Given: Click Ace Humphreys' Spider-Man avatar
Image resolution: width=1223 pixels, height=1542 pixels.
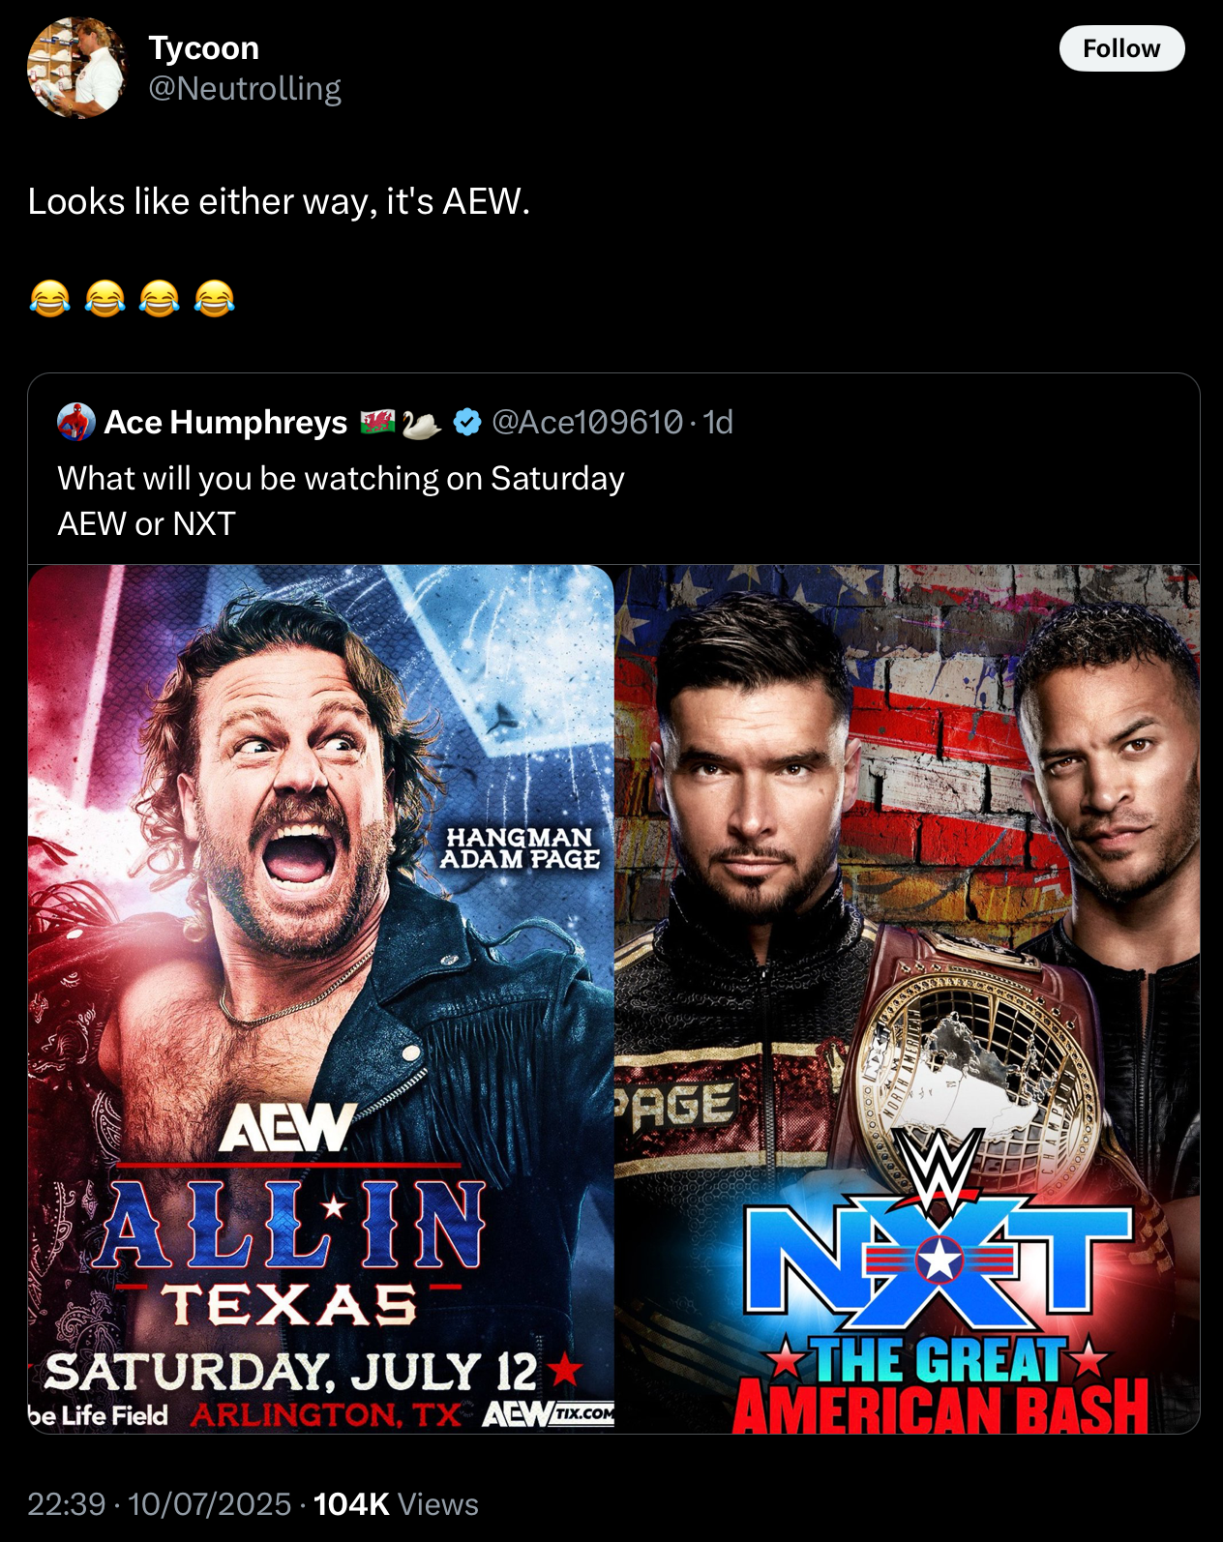Looking at the screenshot, I should 76,422.
